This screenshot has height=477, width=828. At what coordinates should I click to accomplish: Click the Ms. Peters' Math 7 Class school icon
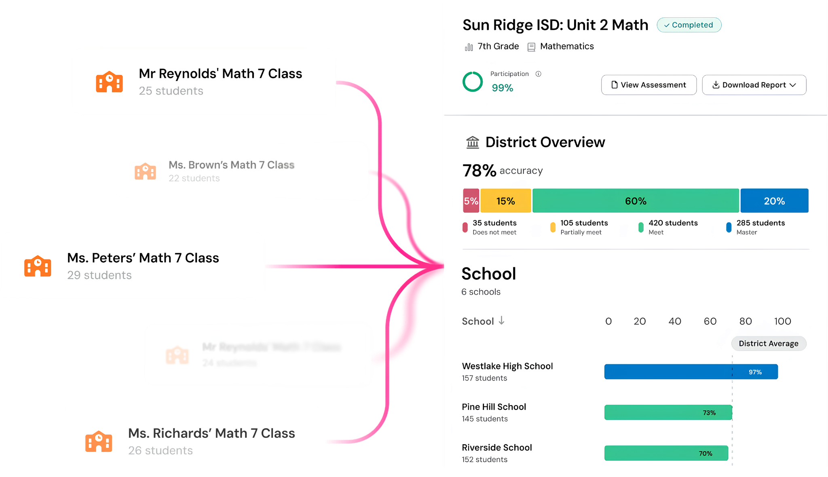38,266
